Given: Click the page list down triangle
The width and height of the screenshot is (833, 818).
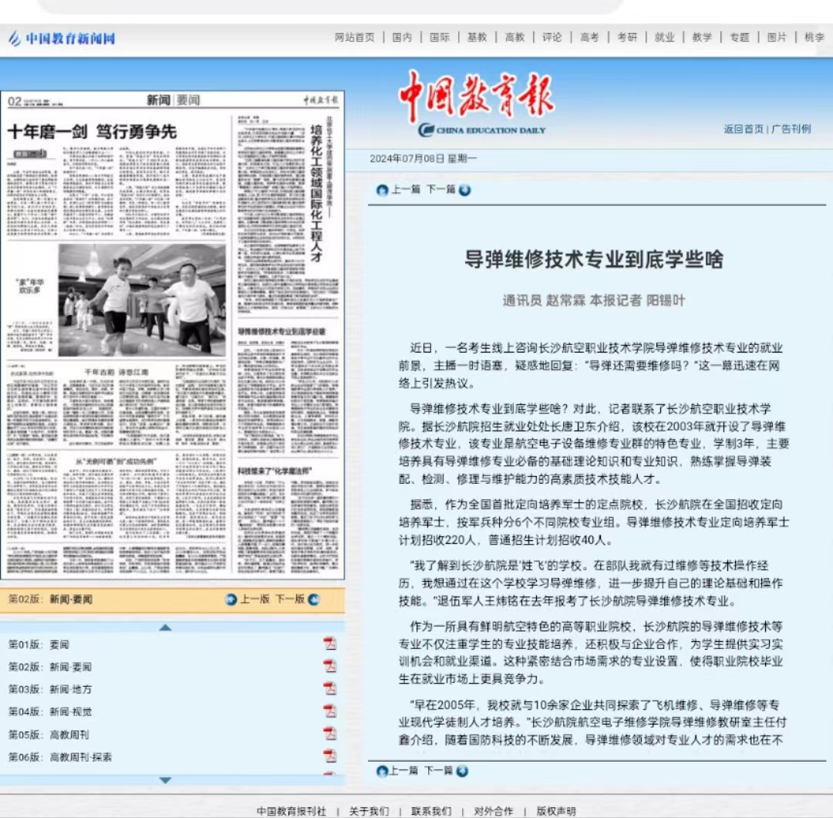Looking at the screenshot, I should point(165,780).
